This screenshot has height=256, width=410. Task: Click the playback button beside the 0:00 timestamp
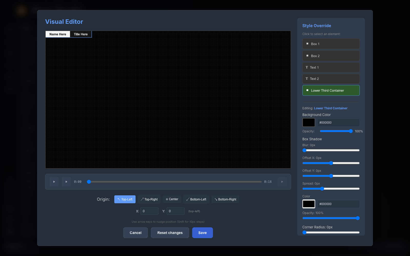(x=66, y=182)
